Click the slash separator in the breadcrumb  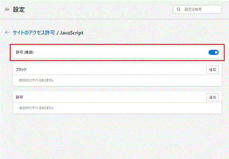58,33
